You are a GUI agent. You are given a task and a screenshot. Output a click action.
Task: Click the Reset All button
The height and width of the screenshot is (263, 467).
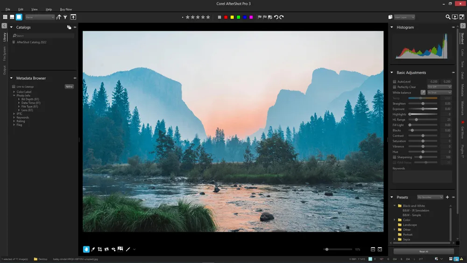[x=424, y=251]
